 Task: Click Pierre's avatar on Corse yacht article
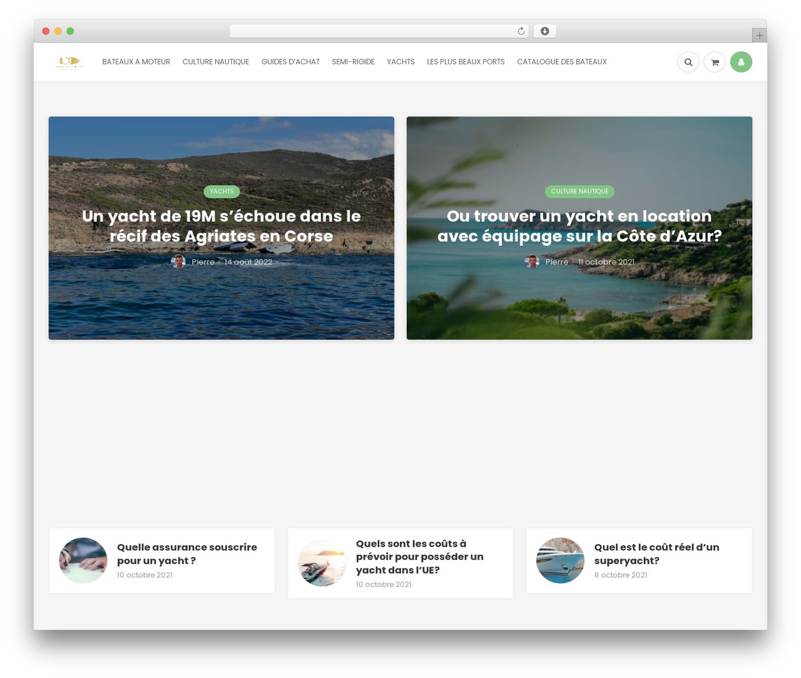pos(178,262)
